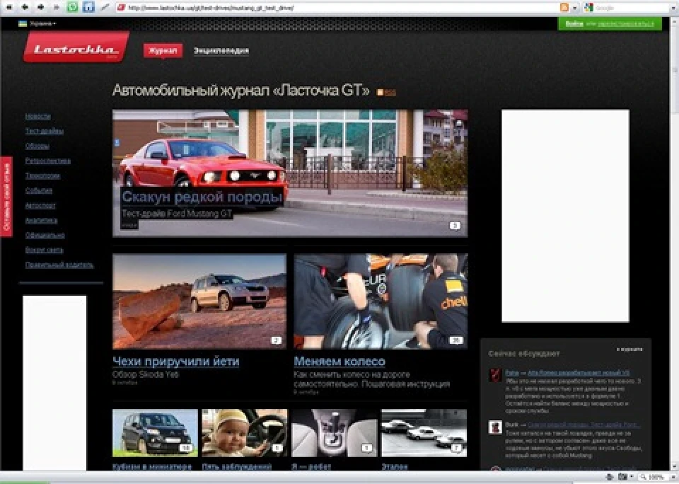Click the Skoda Yeti article photo
This screenshot has height=484, width=679.
point(199,301)
